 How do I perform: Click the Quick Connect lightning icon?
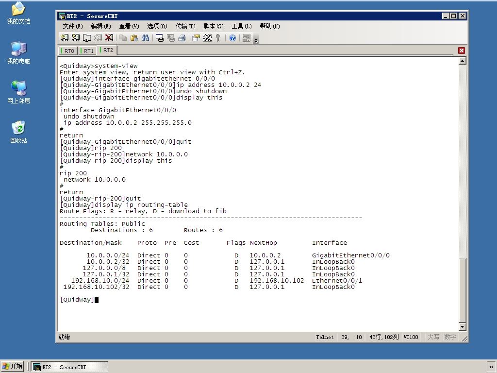75,38
